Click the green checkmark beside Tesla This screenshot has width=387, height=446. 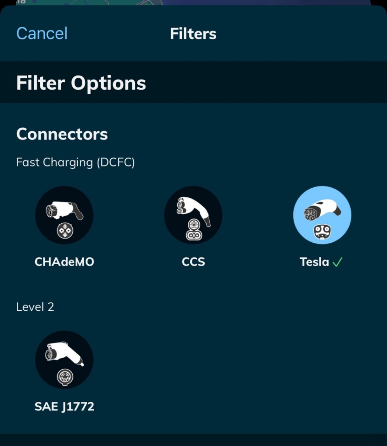point(337,262)
